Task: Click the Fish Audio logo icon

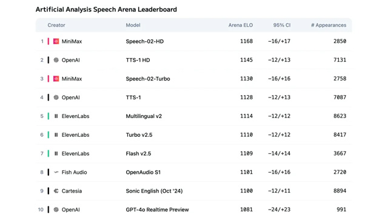Action: (x=56, y=172)
